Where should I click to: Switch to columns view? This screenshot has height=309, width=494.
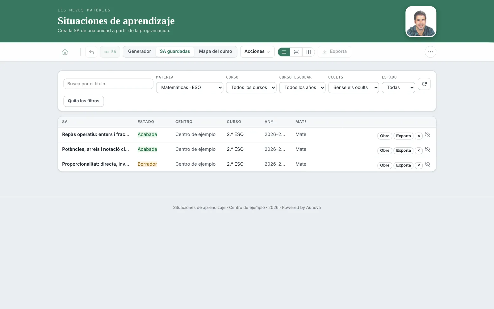pos(308,52)
